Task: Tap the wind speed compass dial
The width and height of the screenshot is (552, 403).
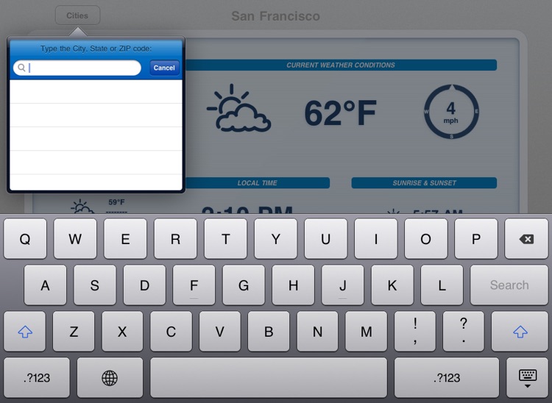Action: click(451, 112)
